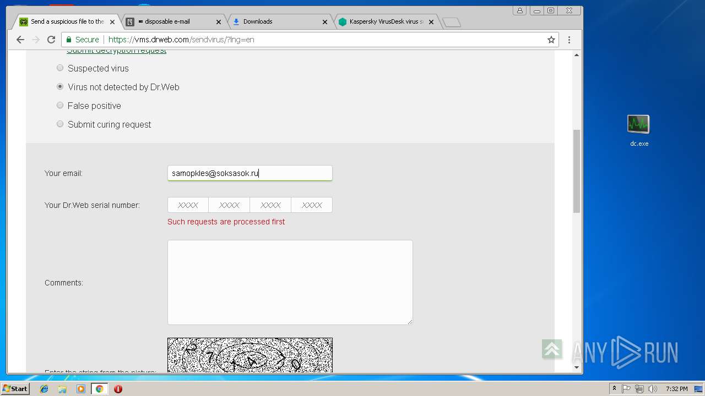Focus the second serial number XXXX box

(x=229, y=205)
